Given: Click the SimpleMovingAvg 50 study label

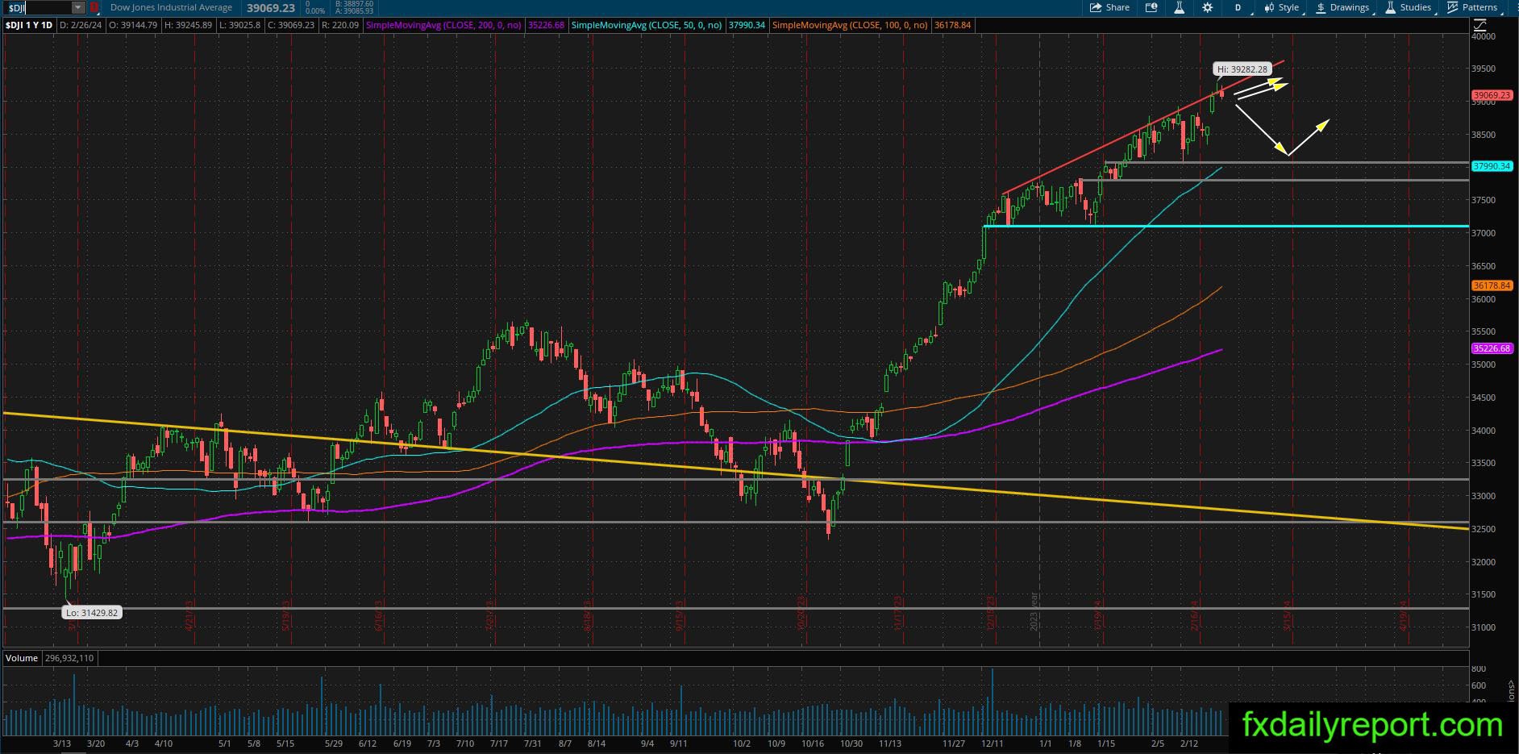Looking at the screenshot, I should click(646, 25).
